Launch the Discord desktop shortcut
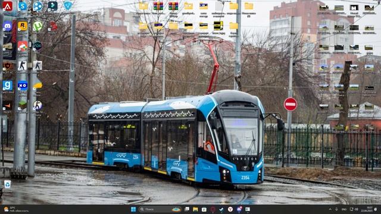Screen dimensions: 381x214 [8, 26]
